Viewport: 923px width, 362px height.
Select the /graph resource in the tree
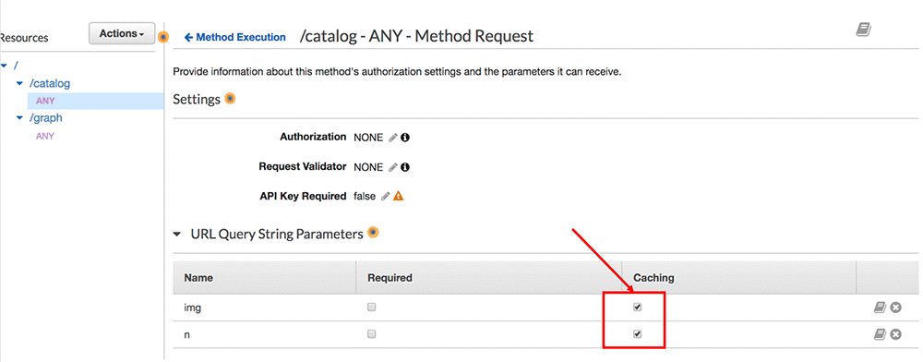pyautogui.click(x=46, y=117)
